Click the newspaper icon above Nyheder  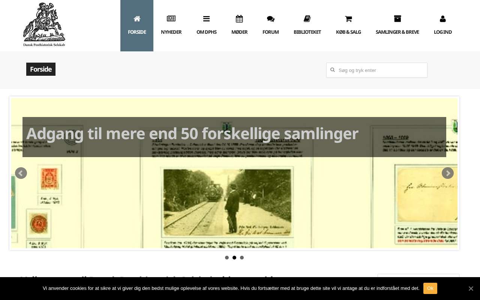pos(171,19)
